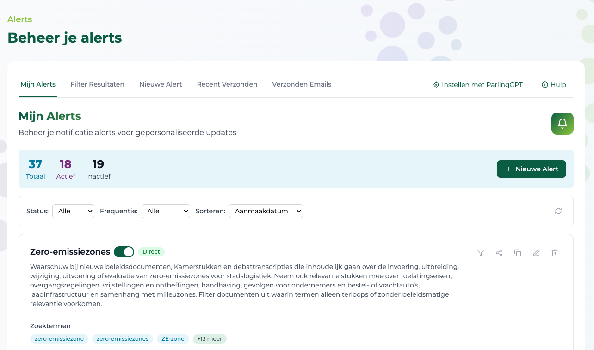Click the 'zero-emissiezone' search term tag
Screen dimensions: 594x350
(59, 339)
